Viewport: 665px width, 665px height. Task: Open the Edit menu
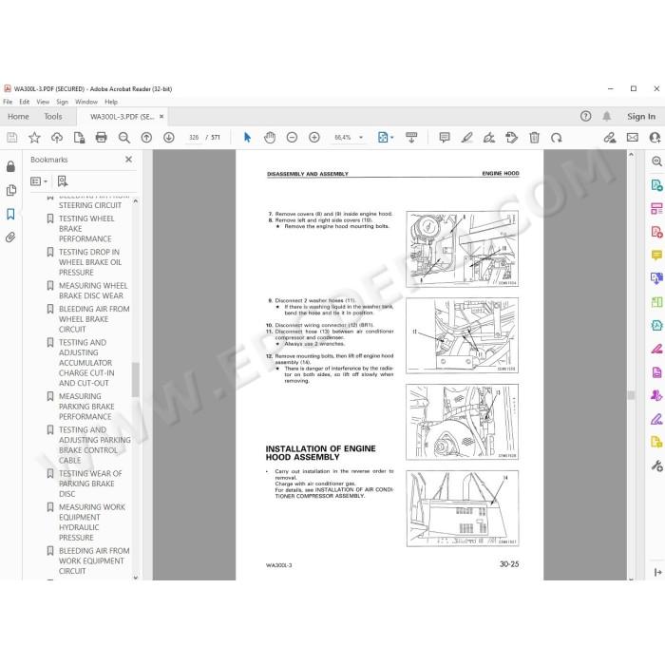tap(24, 102)
